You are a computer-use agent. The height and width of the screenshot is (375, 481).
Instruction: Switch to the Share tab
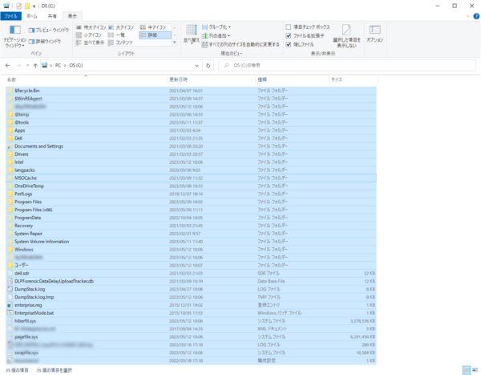[52, 16]
